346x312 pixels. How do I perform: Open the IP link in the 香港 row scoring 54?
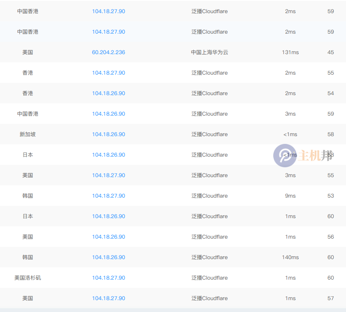click(108, 93)
